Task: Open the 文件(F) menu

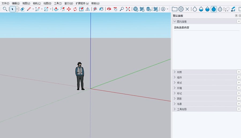Action: (x=5, y=3)
